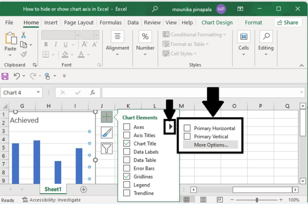Toggle Italic formatting

pos(56,44)
